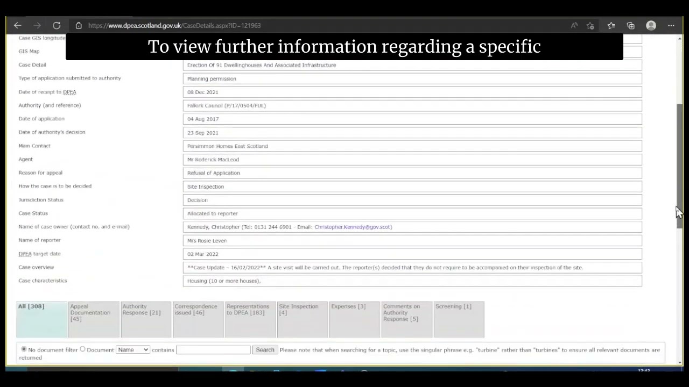Click 'GIS Map' field label
The width and height of the screenshot is (689, 387).
pos(29,51)
